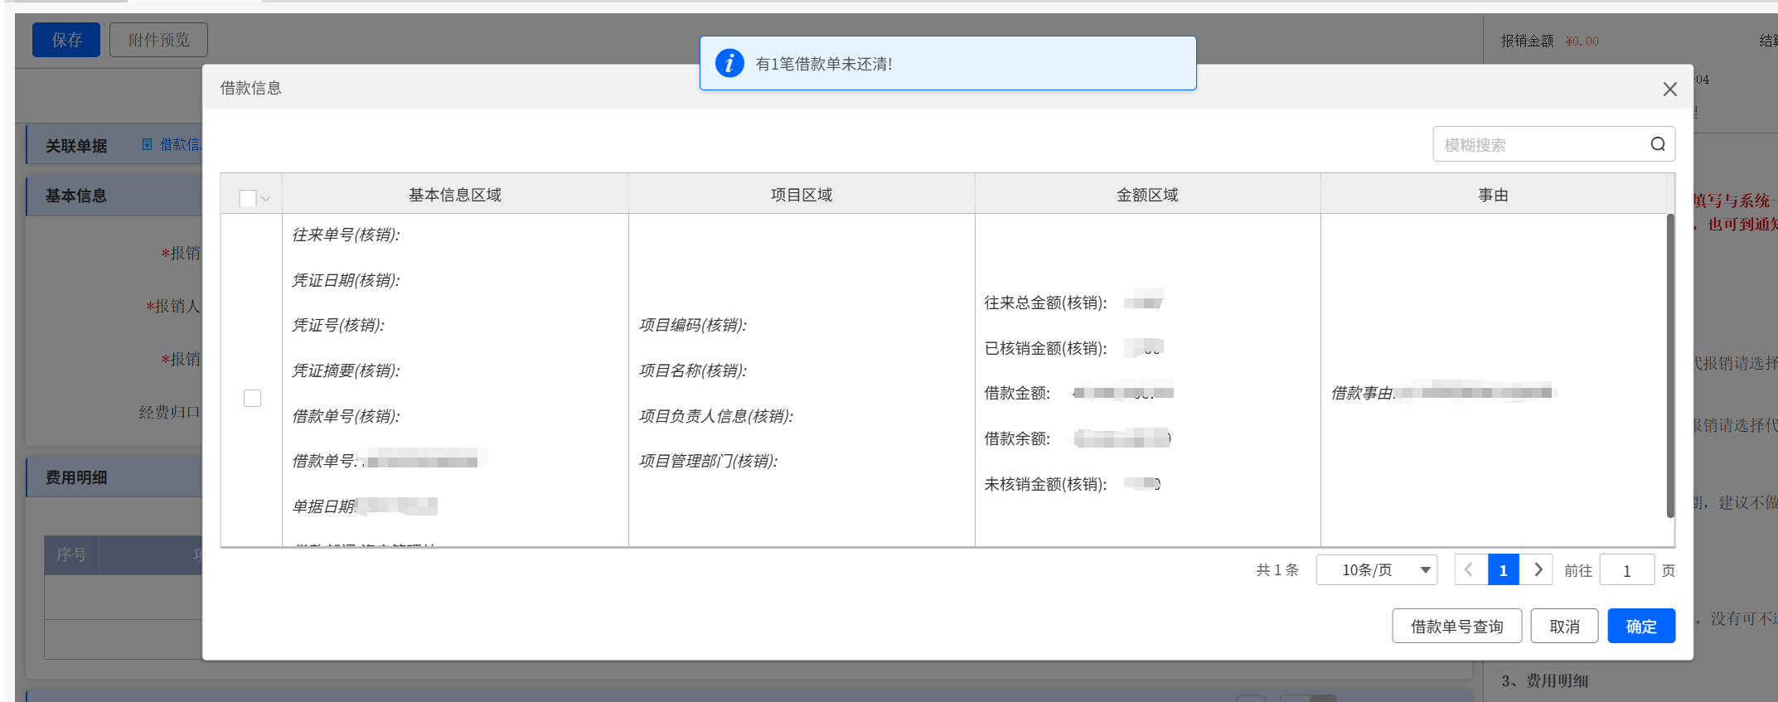Screen dimensions: 1778x702
Task: Tick the select-all header checkbox
Action: [x=247, y=198]
